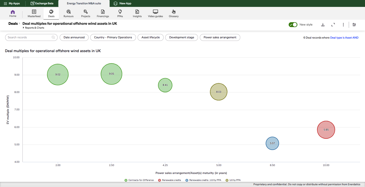
Task: Select the 8.03 olive bubble
Action: click(219, 92)
